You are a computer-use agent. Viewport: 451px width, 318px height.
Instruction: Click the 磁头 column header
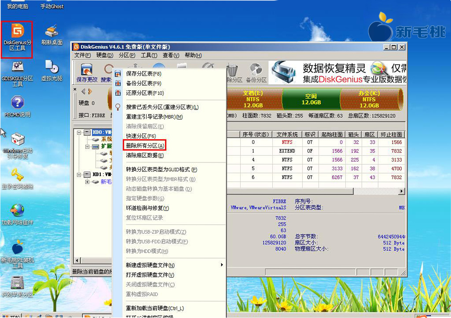[x=353, y=134]
